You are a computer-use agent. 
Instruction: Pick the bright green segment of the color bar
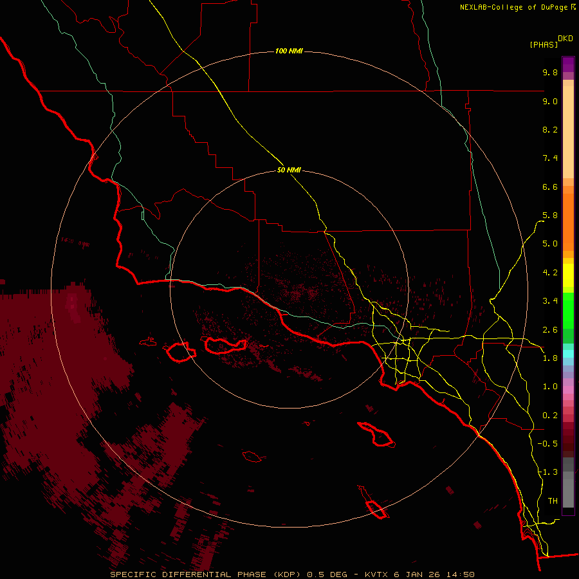(568, 311)
